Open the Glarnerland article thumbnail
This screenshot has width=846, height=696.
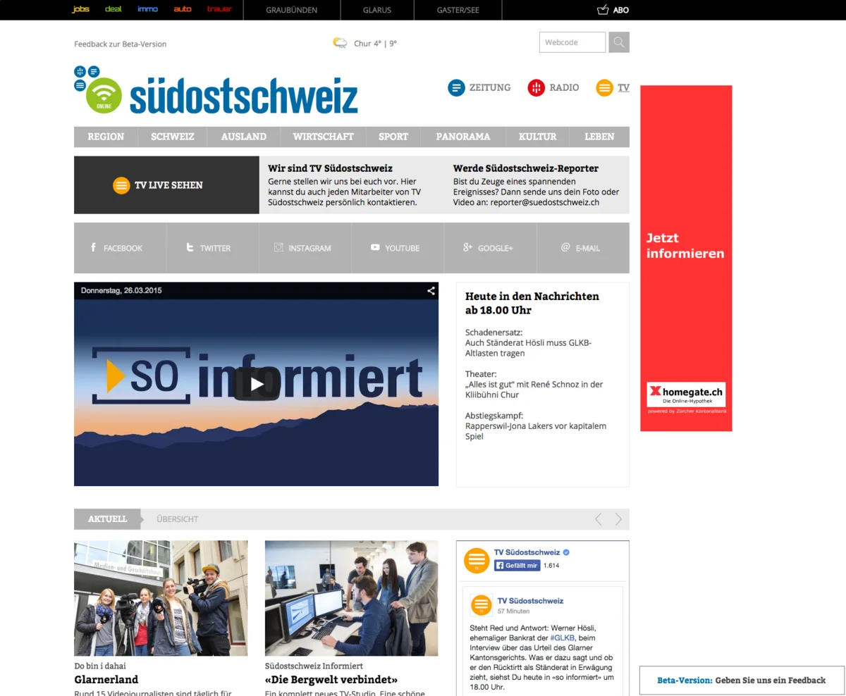(161, 598)
